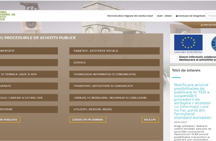The image size is (216, 141).
Task: Select TRANZACTII IMOBILIARE, INCHIRIERI SI CONCESIUNI
Action: [114, 98]
